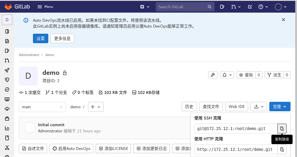Click 添加更新日志 button
The image size is (297, 157).
click(152, 148)
